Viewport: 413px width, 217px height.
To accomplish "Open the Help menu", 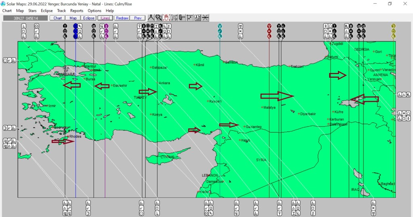I will [110, 11].
